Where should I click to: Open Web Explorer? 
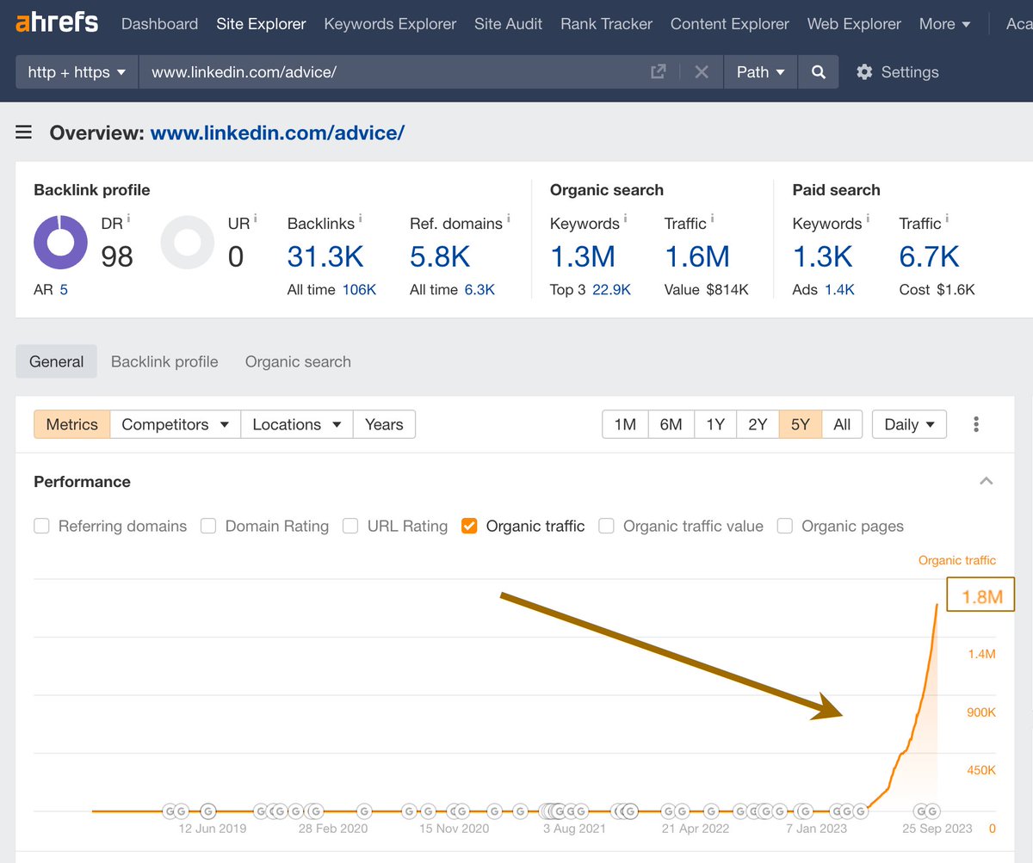(x=854, y=24)
